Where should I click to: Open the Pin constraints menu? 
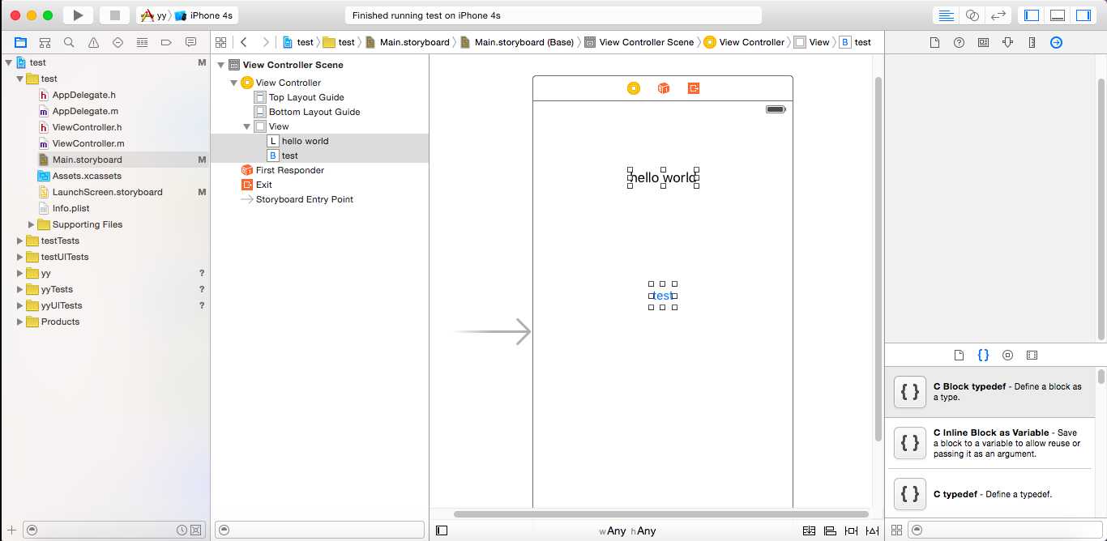point(851,530)
